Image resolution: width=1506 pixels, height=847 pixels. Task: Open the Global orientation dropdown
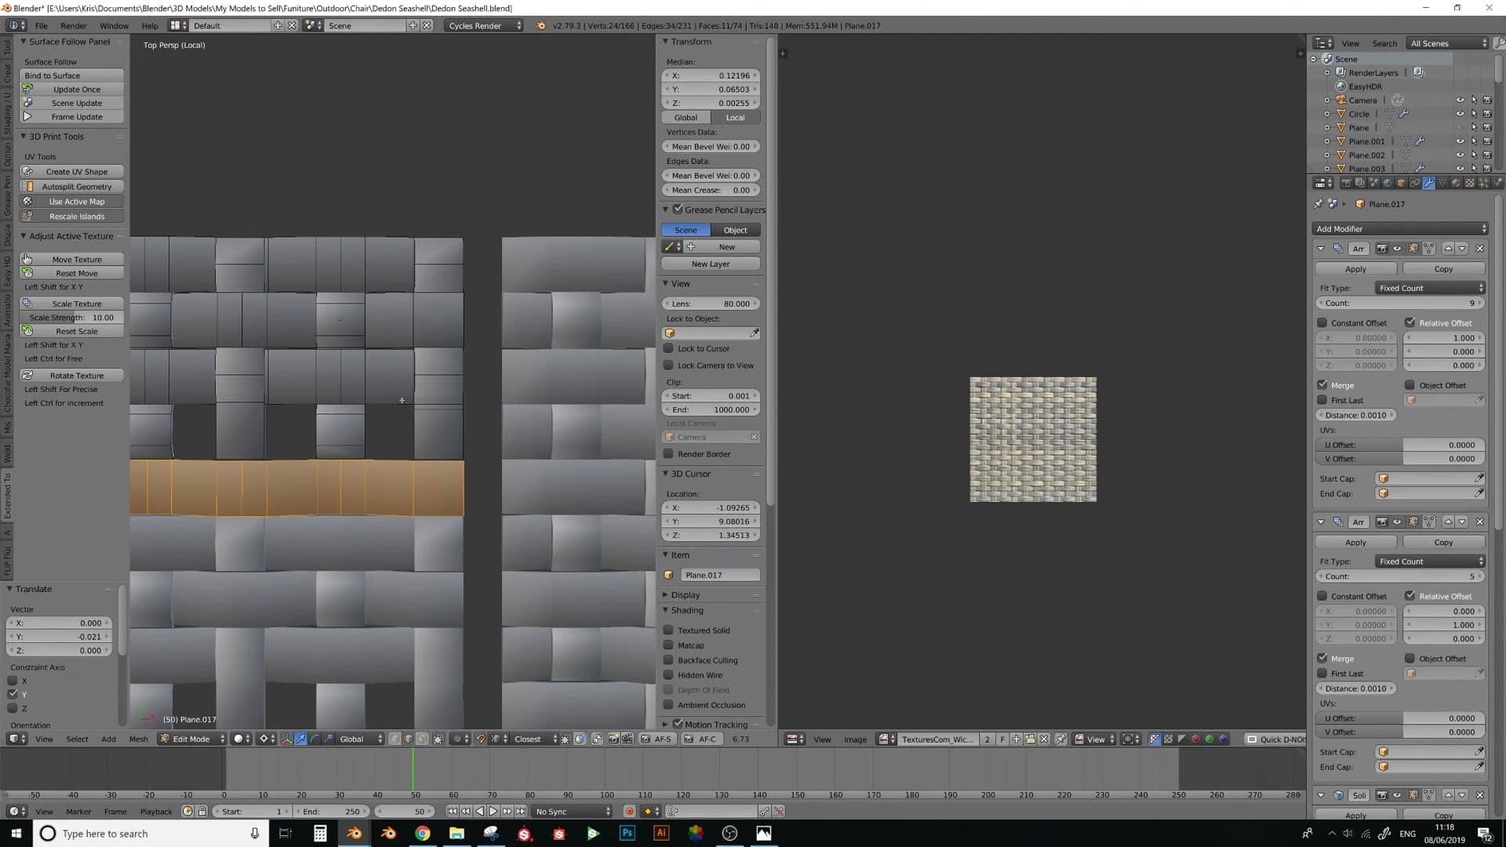point(359,739)
